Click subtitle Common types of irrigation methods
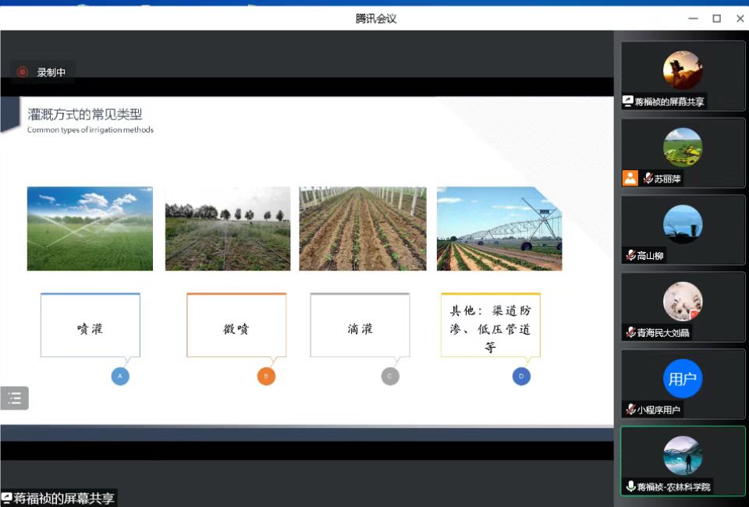749x507 pixels. pos(91,129)
